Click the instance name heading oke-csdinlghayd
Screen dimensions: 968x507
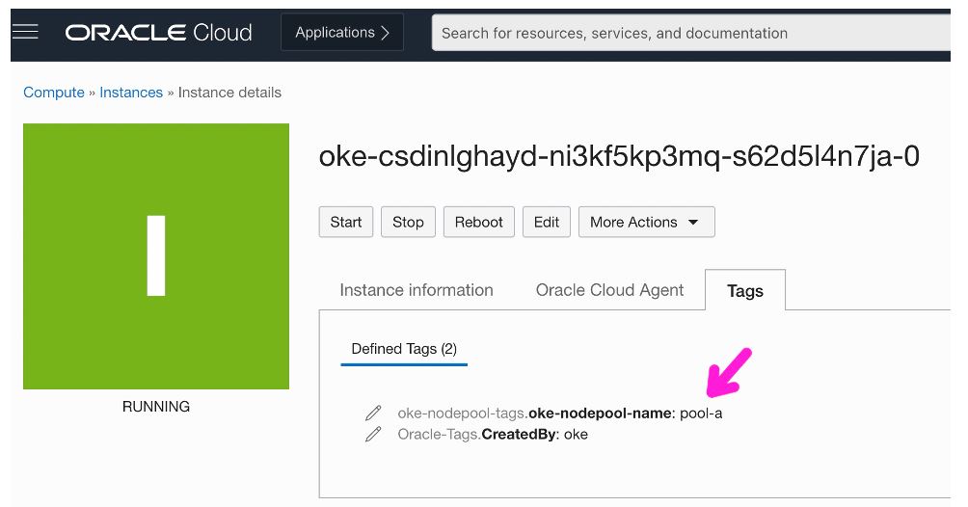pos(619,156)
